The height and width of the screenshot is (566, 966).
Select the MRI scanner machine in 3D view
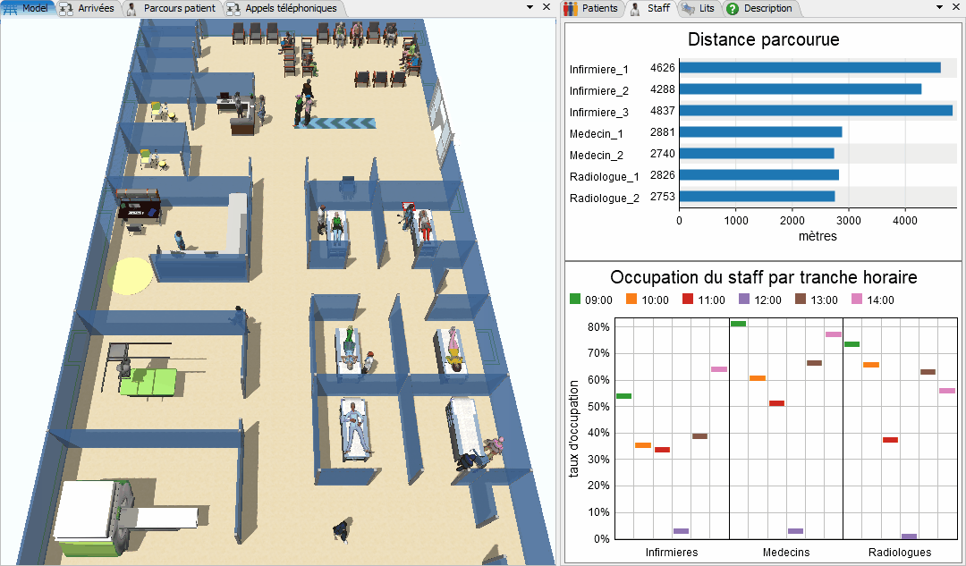pos(98,514)
